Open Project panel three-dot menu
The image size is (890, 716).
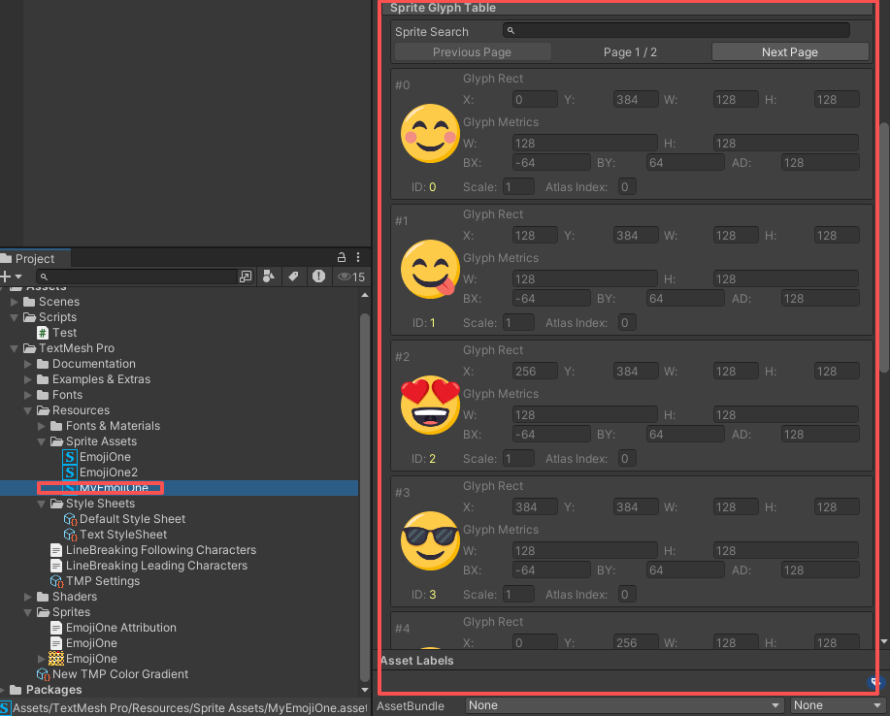click(357, 257)
